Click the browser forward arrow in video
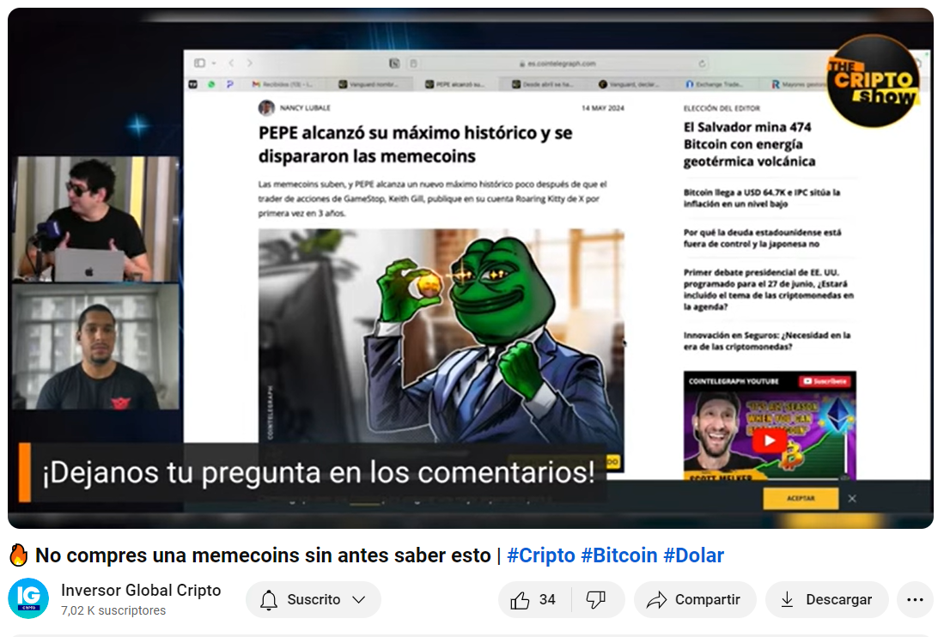 click(249, 64)
